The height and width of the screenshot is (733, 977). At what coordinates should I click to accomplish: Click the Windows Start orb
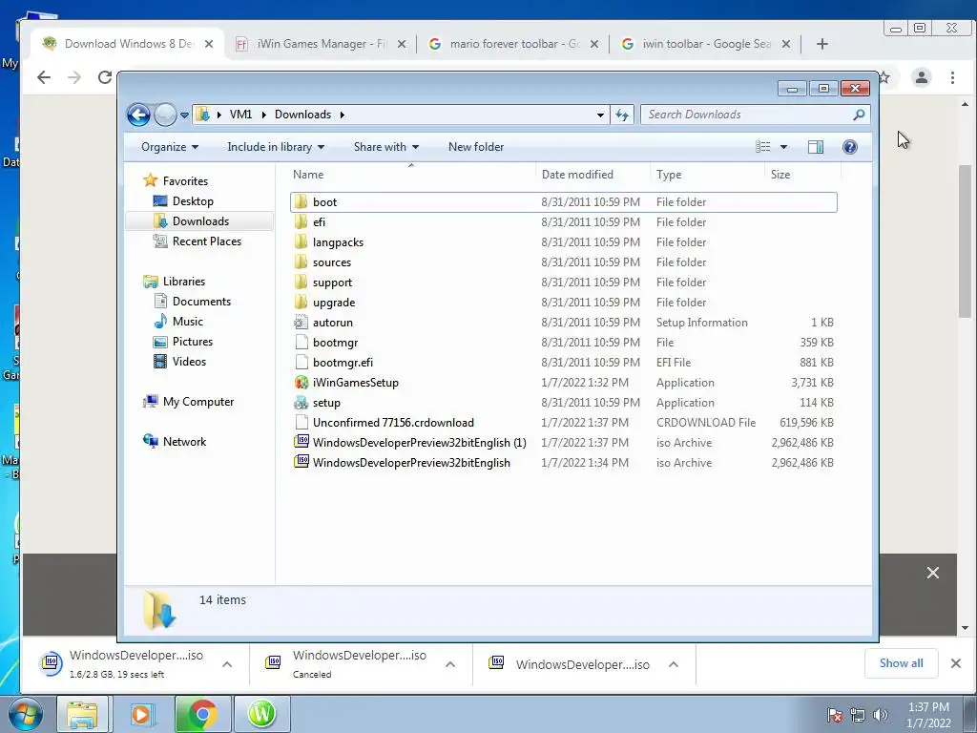(25, 715)
